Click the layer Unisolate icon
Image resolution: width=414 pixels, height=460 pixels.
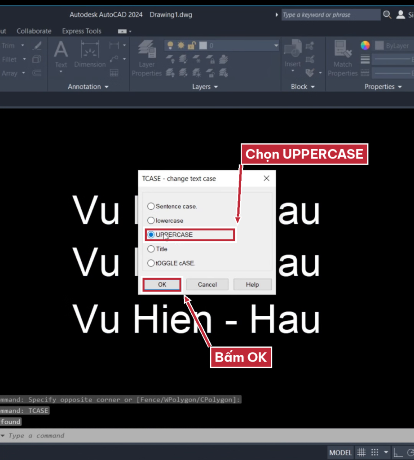tap(183, 73)
